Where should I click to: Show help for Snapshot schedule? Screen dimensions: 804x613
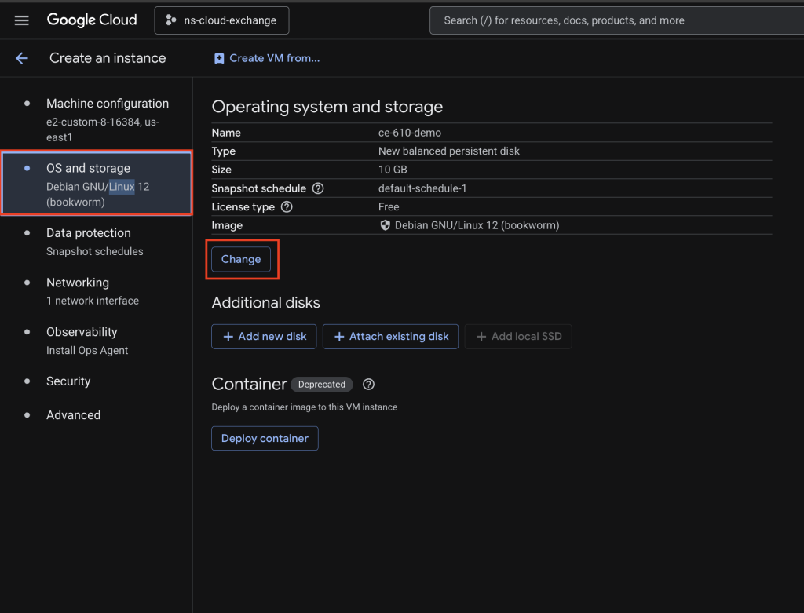[318, 188]
